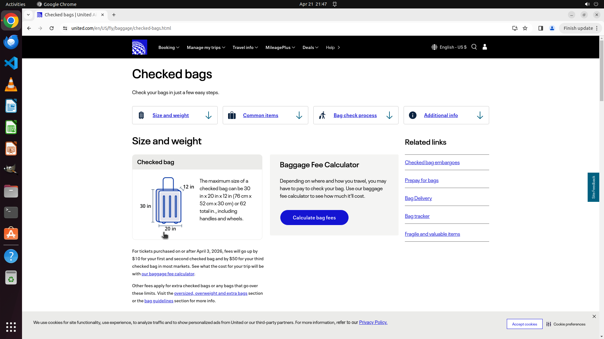Open the language globe English - US $

click(x=449, y=47)
